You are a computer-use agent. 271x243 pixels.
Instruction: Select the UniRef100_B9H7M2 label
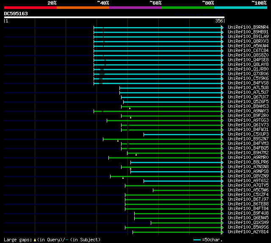(x=248, y=153)
